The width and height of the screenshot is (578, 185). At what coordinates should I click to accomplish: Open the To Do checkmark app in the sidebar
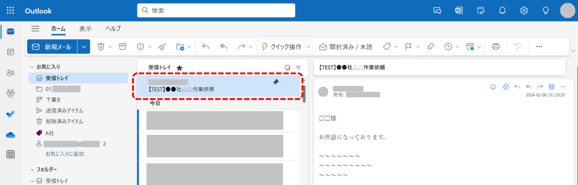pos(10,114)
